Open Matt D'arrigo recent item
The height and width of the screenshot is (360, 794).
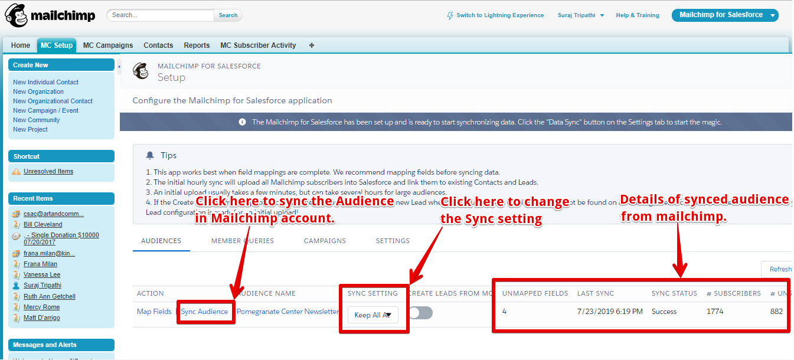[x=41, y=318]
